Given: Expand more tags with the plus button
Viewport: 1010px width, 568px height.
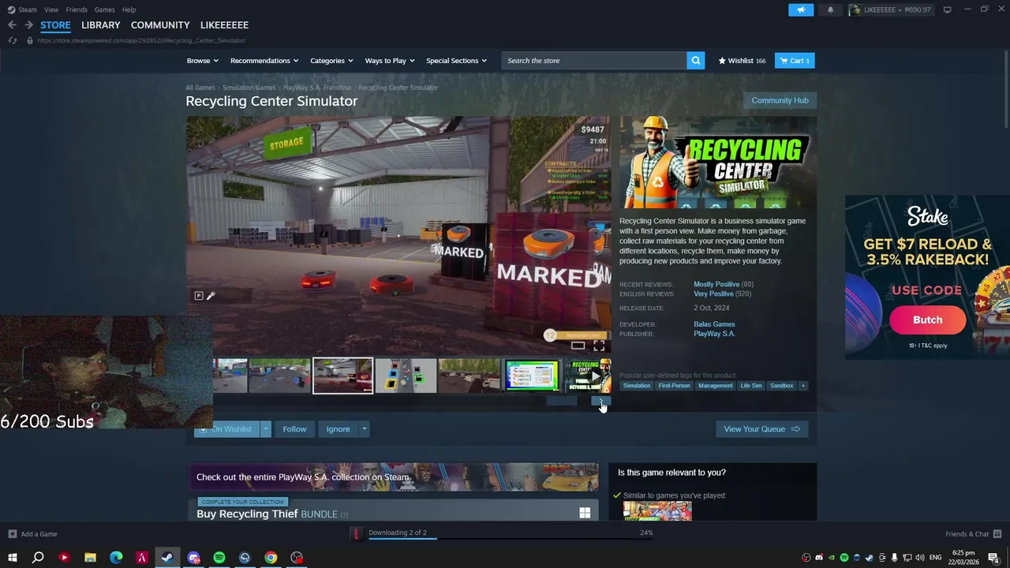Looking at the screenshot, I should click(803, 386).
